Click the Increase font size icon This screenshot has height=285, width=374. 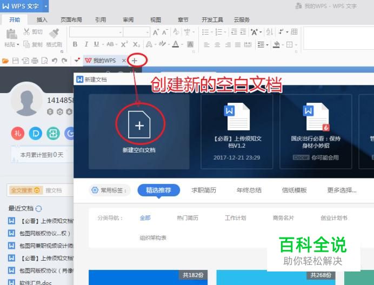pyautogui.click(x=156, y=32)
